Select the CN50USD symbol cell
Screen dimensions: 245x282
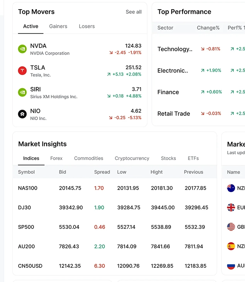click(30, 266)
